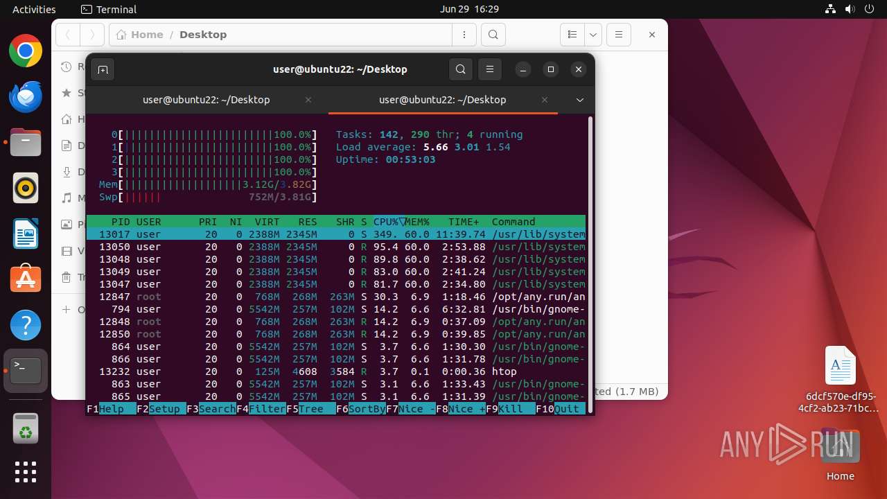
Task: Toggle list view in Files window
Action: (x=572, y=35)
